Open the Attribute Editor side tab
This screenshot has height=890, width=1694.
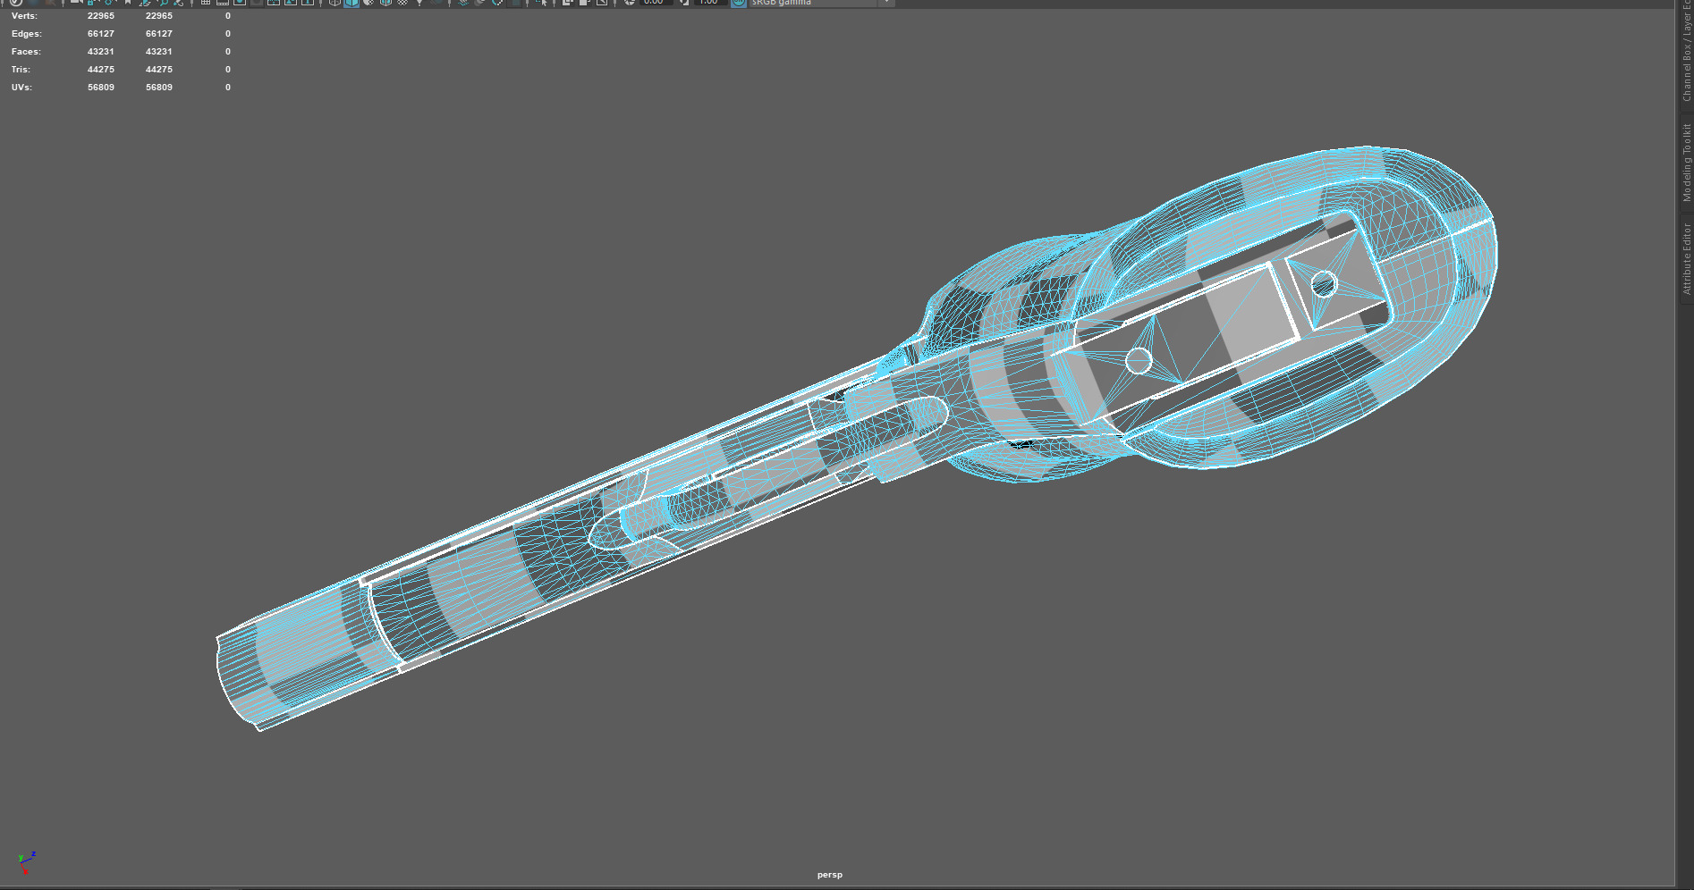click(1686, 258)
